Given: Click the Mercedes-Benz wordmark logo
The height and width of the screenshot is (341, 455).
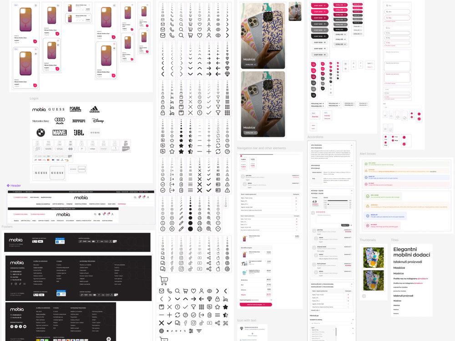Looking at the screenshot, I should coord(40,121).
